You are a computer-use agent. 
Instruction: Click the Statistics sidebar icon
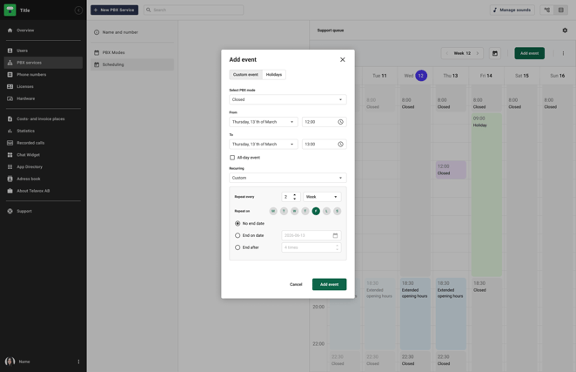pyautogui.click(x=10, y=131)
